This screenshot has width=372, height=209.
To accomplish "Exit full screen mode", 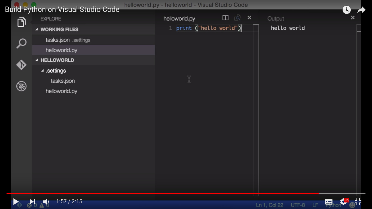I will [x=358, y=202].
